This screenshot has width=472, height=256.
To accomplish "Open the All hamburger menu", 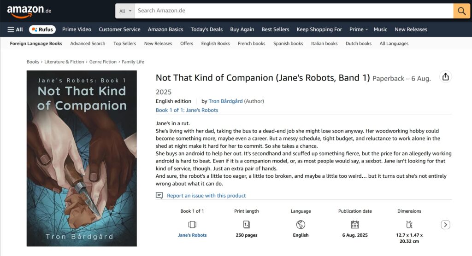I will tap(15, 29).
